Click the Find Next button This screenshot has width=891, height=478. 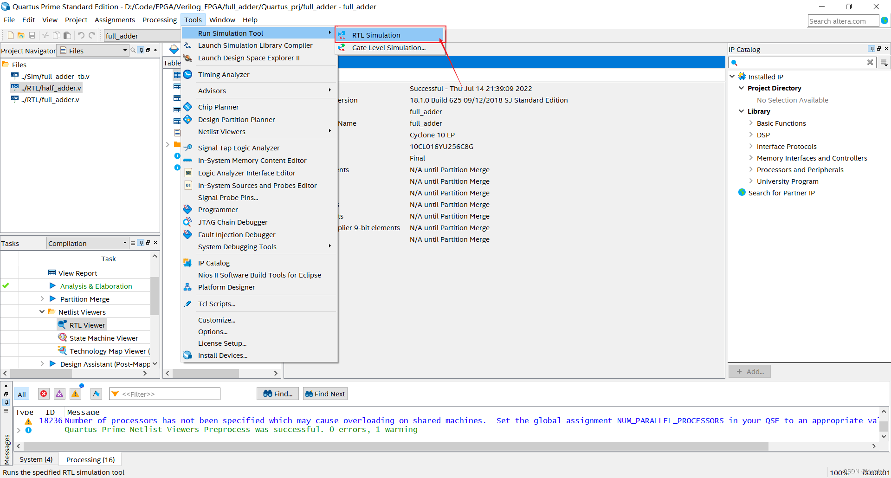click(325, 394)
